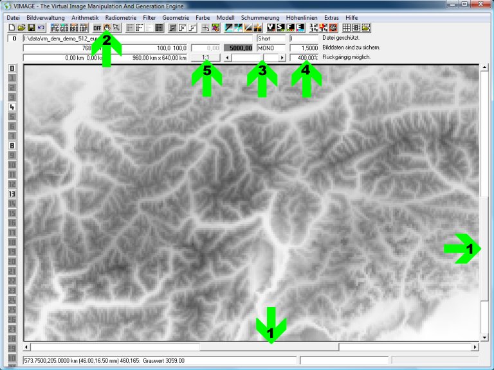Toggle image slot 8 in left strip
This screenshot has width=494, height=370.
(12, 146)
